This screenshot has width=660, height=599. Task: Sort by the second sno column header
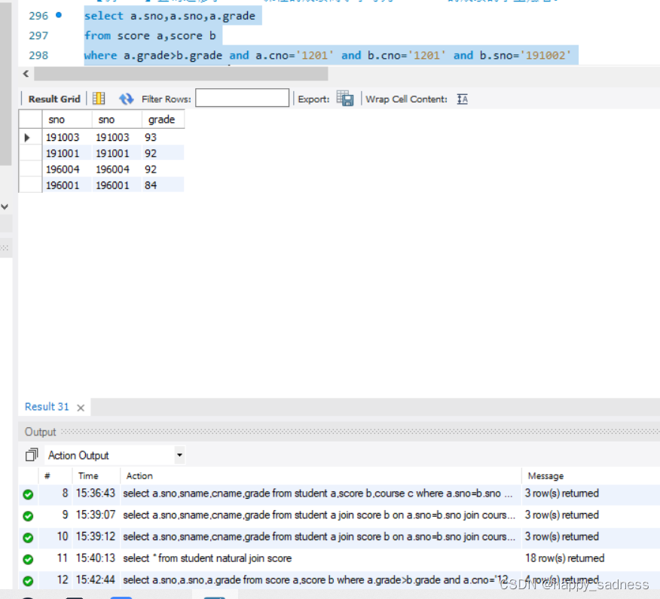117,120
